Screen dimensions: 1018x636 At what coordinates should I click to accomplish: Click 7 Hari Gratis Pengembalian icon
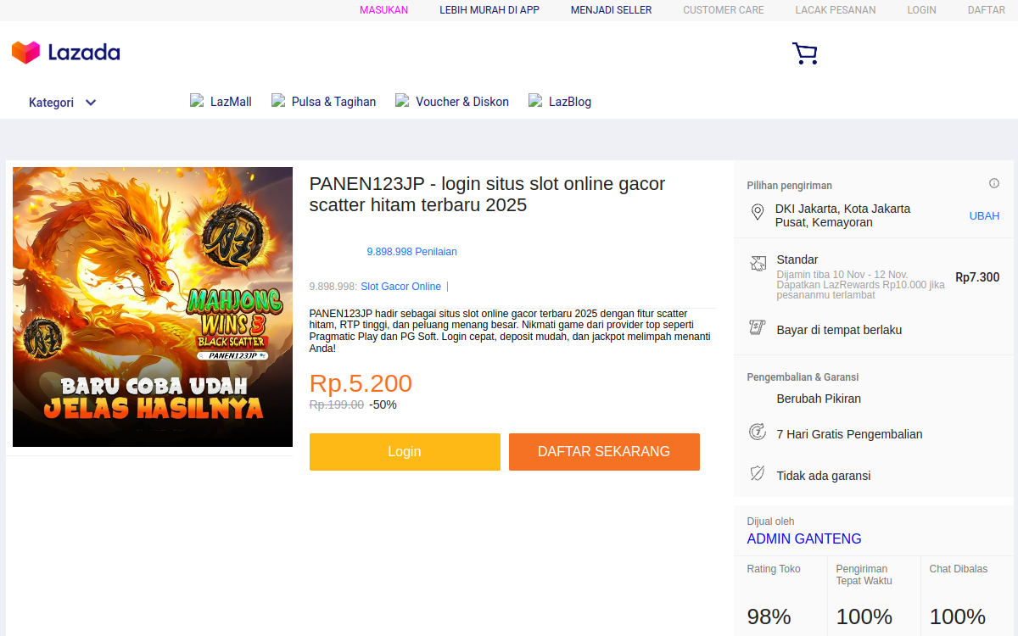point(758,432)
